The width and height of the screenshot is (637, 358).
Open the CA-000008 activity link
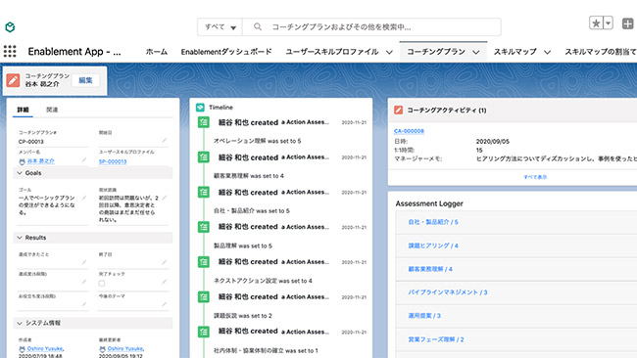coord(409,131)
